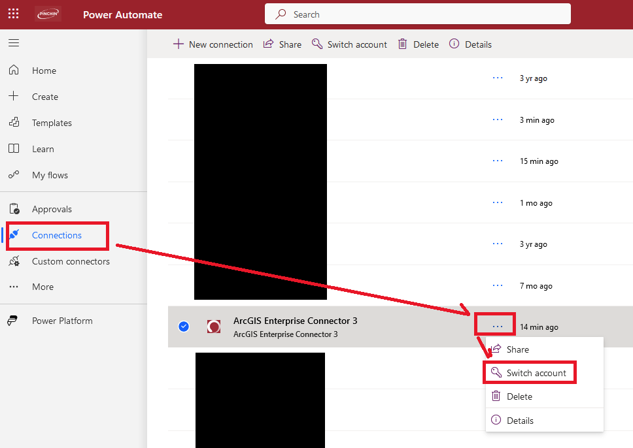Image resolution: width=633 pixels, height=448 pixels.
Task: Click the Pinchin company logo
Action: [x=48, y=14]
